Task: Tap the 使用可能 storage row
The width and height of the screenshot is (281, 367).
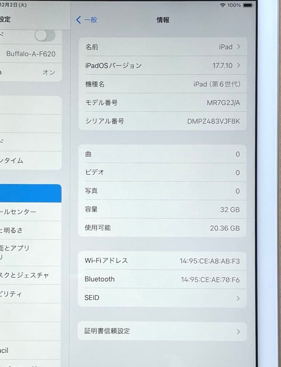Action: pos(162,228)
